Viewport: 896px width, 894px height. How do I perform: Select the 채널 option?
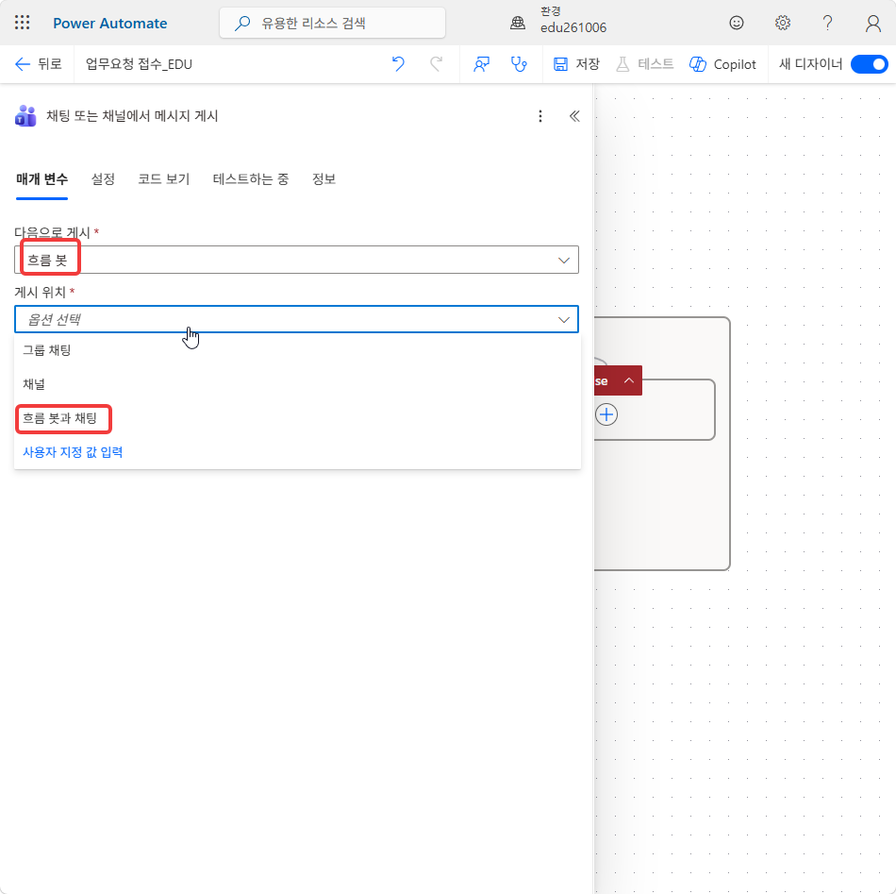tap(297, 384)
